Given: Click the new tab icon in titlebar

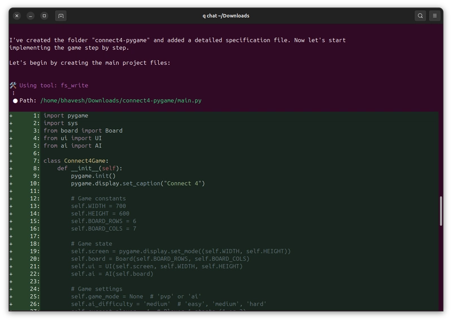Looking at the screenshot, I should coord(61,16).
